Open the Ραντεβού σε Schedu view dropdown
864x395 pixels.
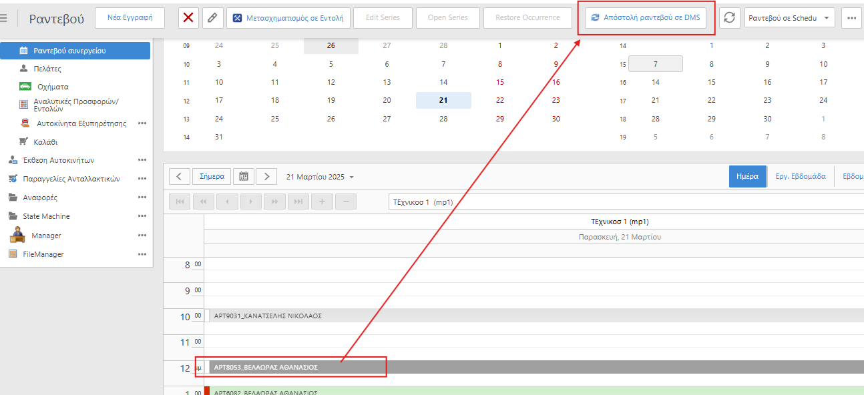click(x=789, y=18)
